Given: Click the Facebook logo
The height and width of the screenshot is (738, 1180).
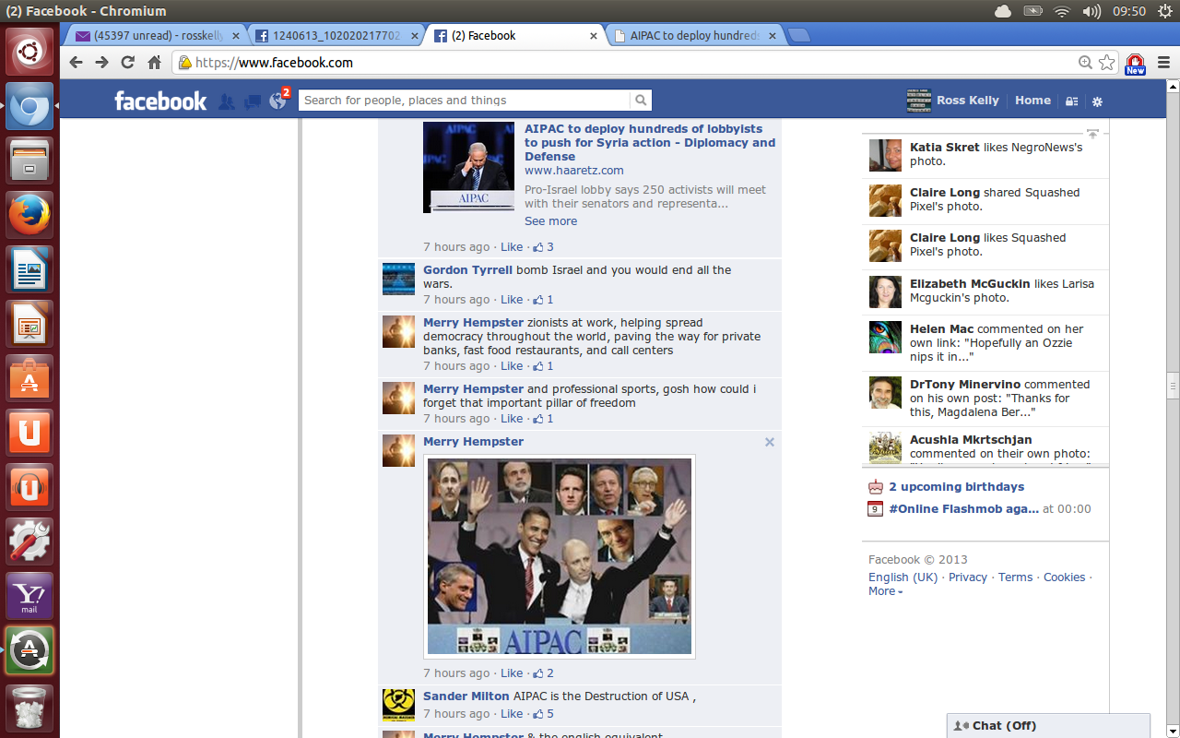Looking at the screenshot, I should click(x=160, y=101).
